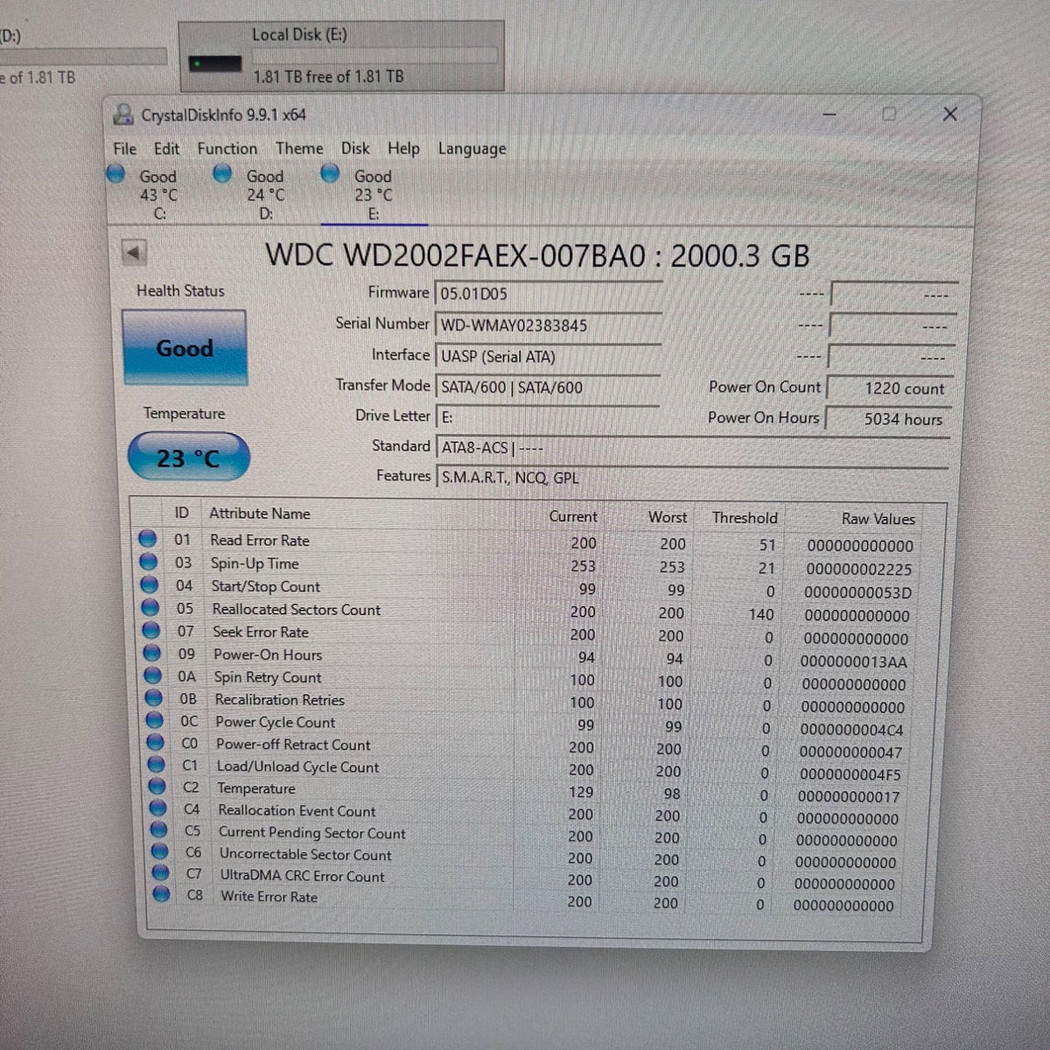Image resolution: width=1050 pixels, height=1050 pixels.
Task: Click the status orb of Current Pending Sector Count
Action: tap(159, 829)
